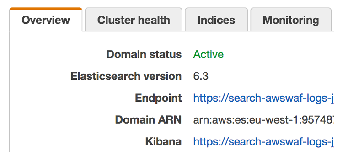Click the green Active status text
The image size is (343, 166).
[208, 54]
